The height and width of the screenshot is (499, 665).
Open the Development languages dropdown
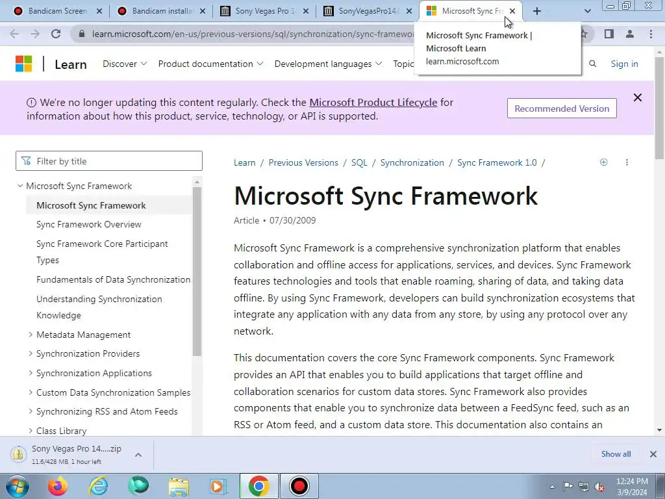point(328,64)
